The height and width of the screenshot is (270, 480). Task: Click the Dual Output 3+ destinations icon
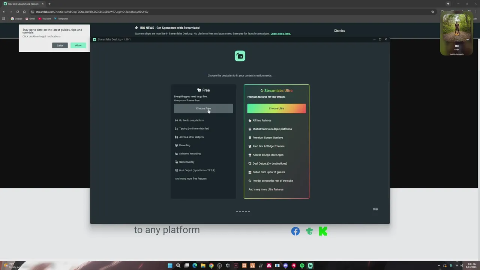tap(250, 163)
